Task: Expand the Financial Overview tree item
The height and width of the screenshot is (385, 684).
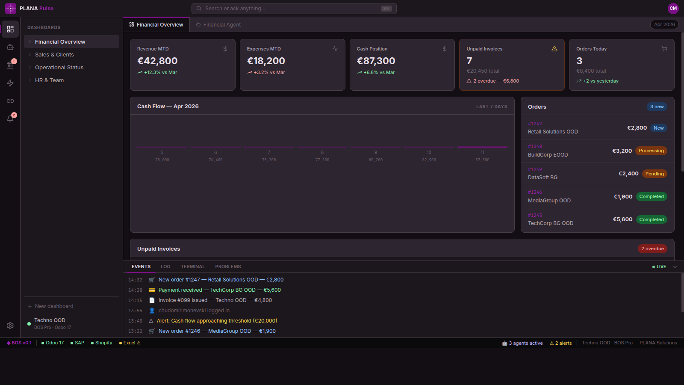Action: coord(29,41)
